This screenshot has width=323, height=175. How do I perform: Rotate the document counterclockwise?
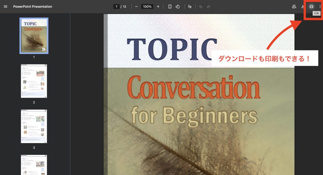pyautogui.click(x=178, y=7)
